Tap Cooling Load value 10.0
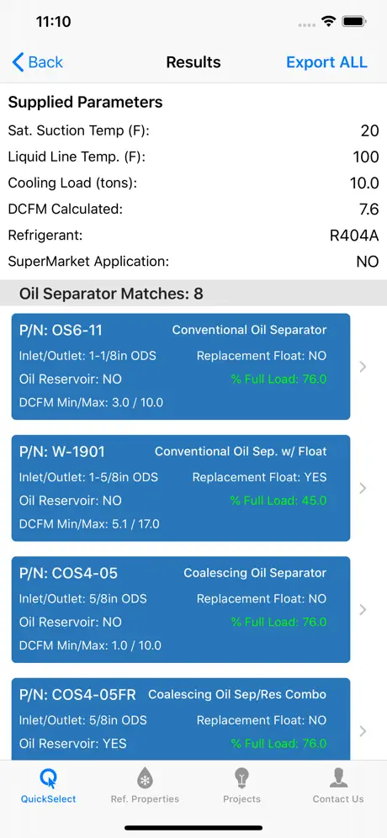387x838 pixels. (x=364, y=183)
